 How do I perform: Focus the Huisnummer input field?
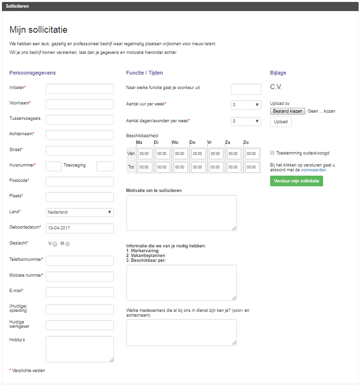pyautogui.click(x=54, y=166)
